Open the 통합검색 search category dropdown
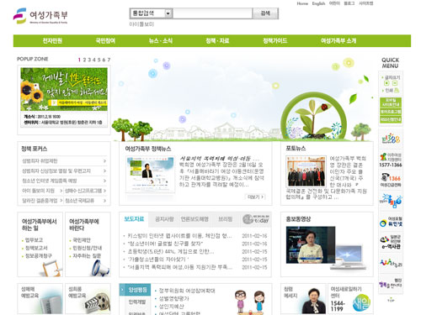 (x=168, y=13)
